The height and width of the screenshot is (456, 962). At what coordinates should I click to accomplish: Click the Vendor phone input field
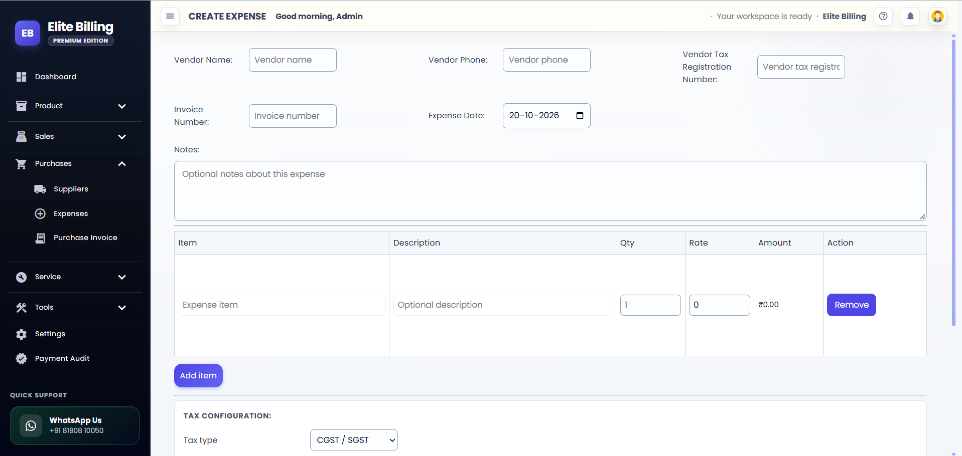[x=546, y=60]
